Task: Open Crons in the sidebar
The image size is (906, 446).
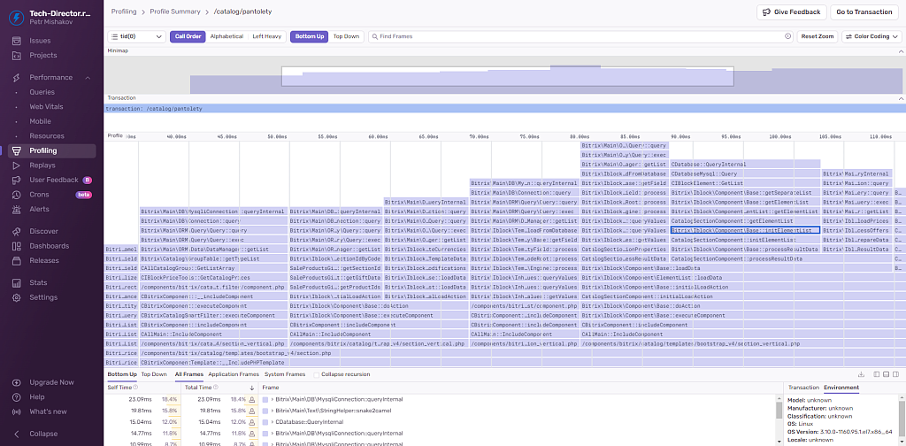Action: click(39, 195)
